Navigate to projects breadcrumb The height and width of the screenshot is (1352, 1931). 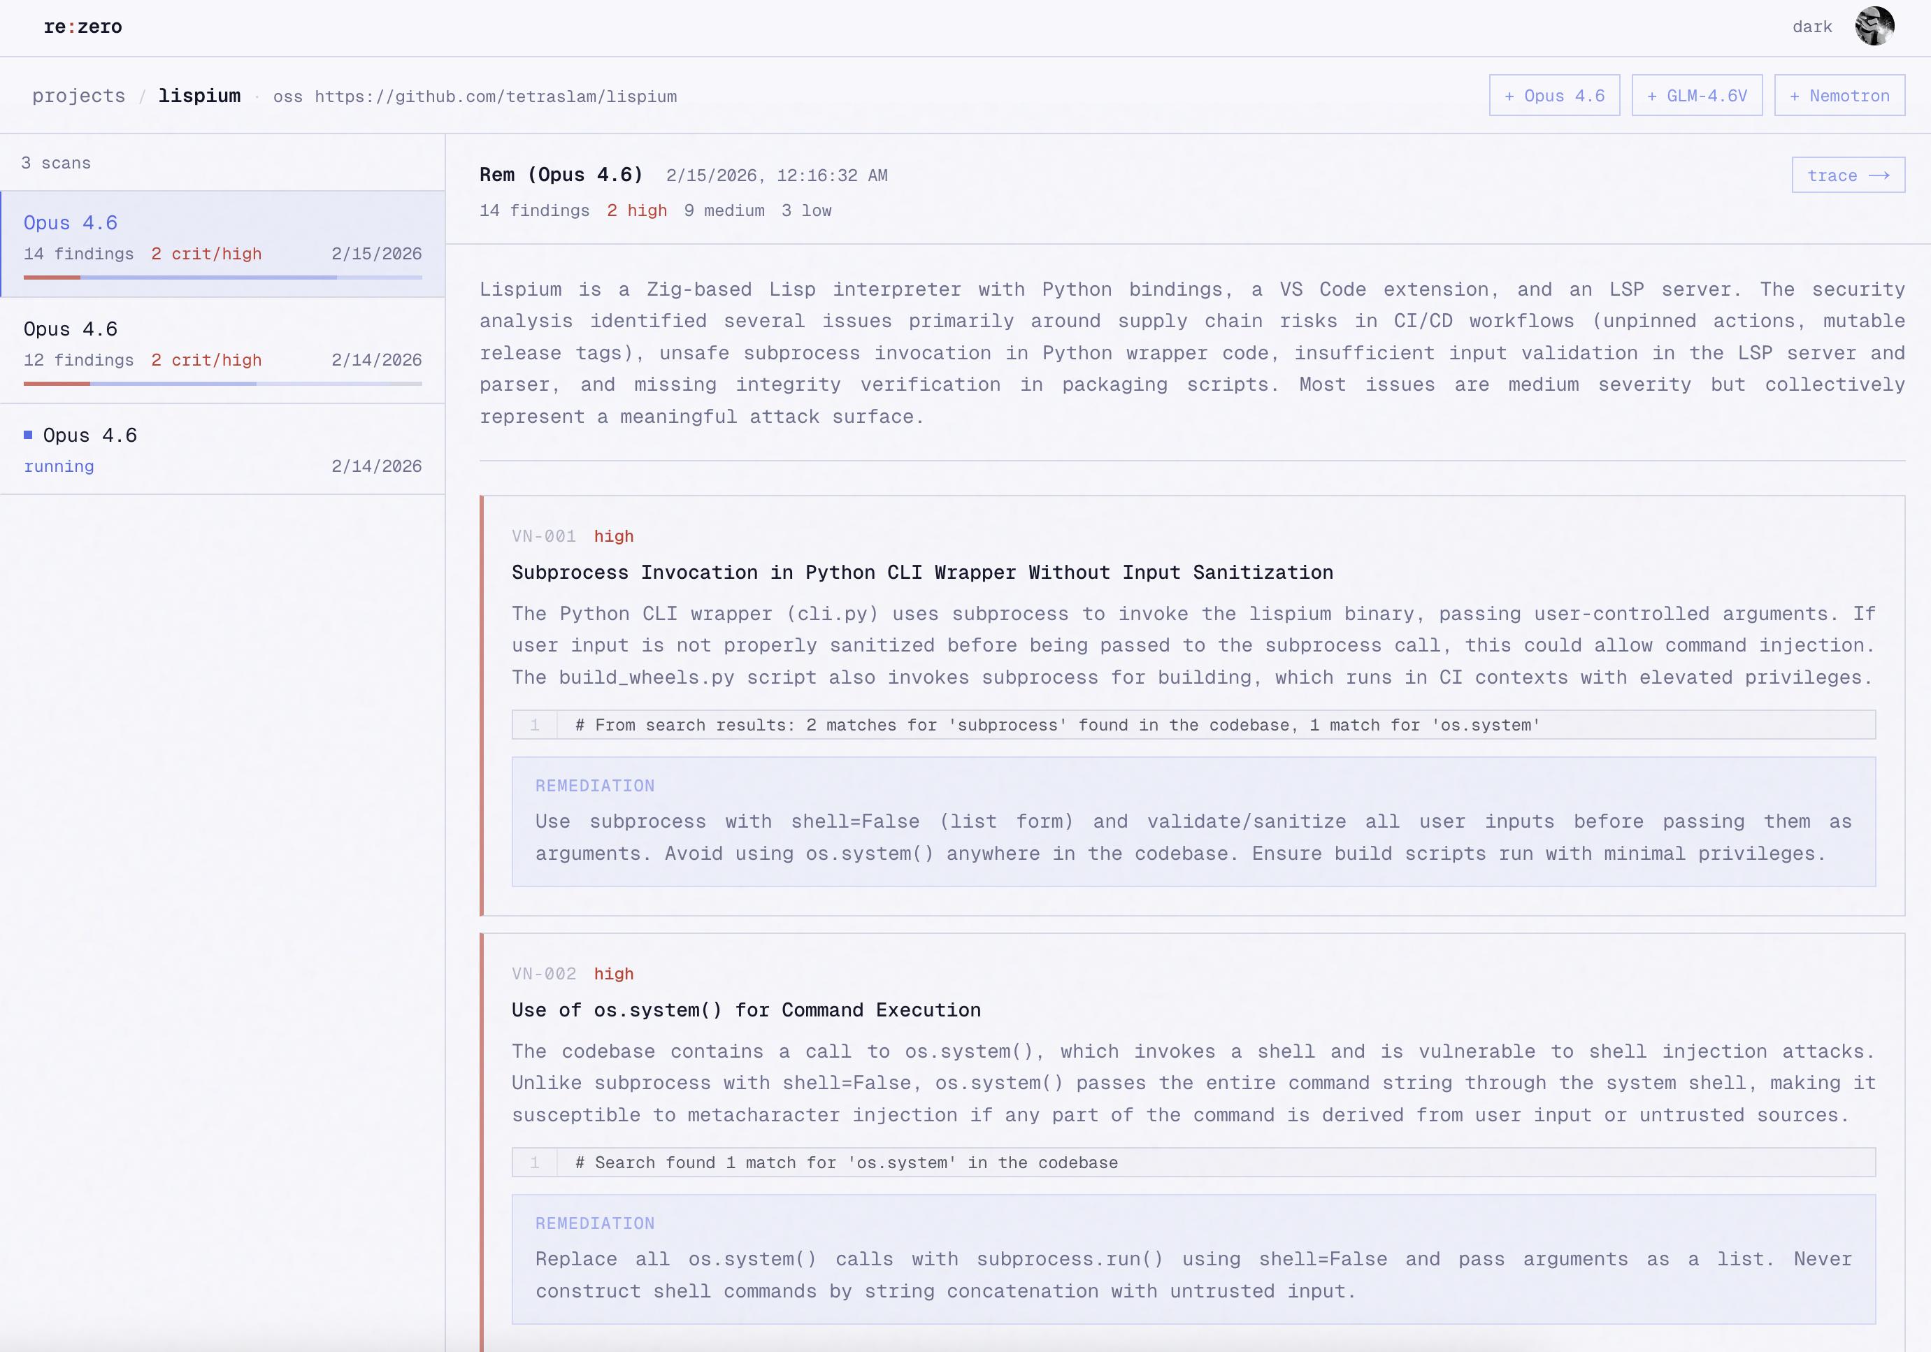pyautogui.click(x=78, y=96)
